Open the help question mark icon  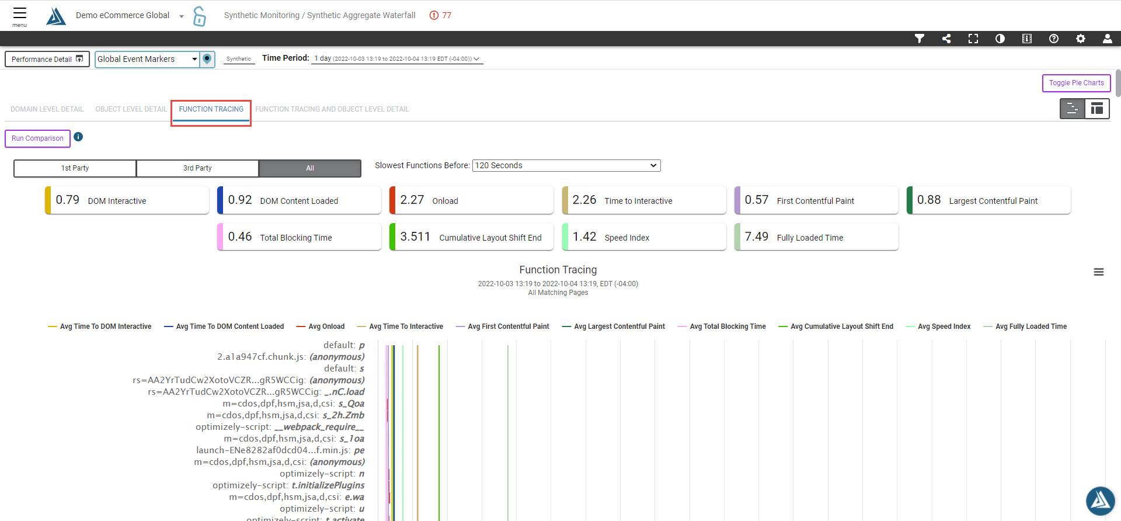[1054, 39]
